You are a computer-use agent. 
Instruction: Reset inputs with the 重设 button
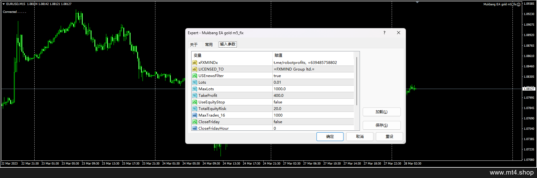click(389, 137)
